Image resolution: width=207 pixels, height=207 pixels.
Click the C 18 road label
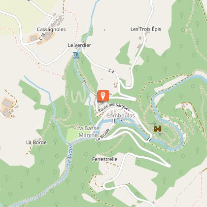pyautogui.click(x=42, y=36)
